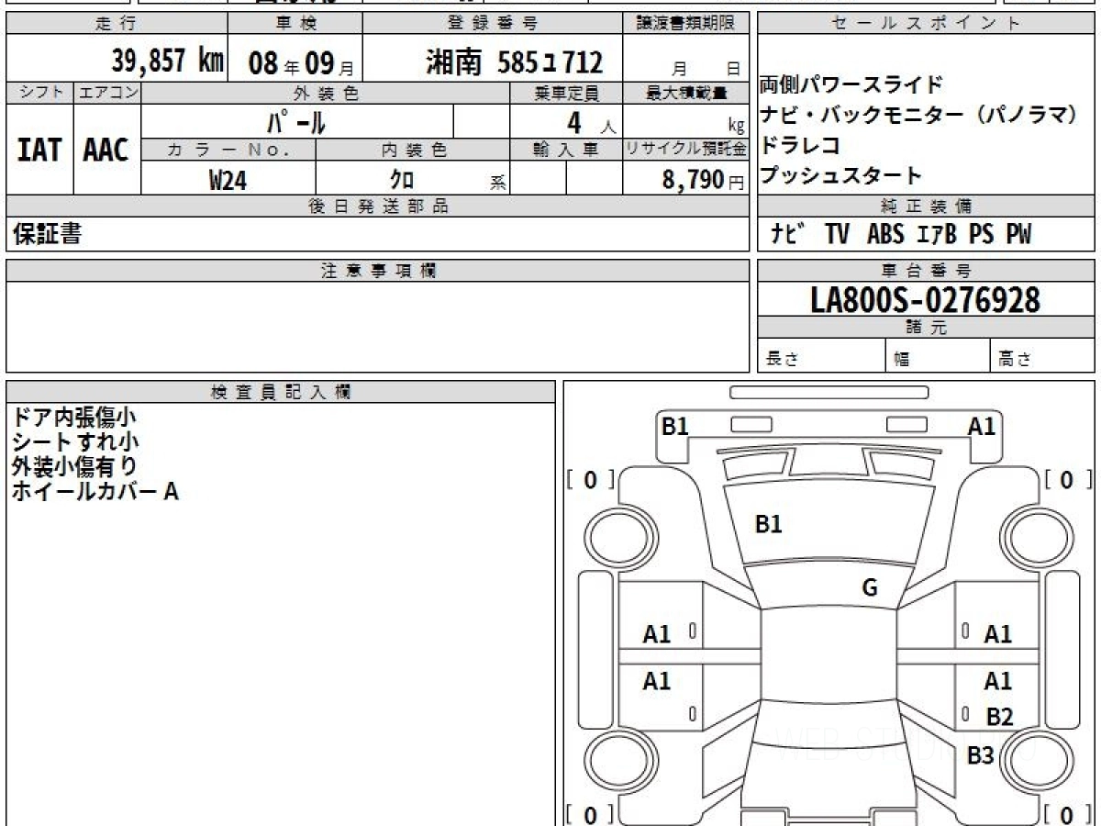Image resolution: width=1101 pixels, height=826 pixels.
Task: Click the 走行 column header
Action: [x=116, y=24]
